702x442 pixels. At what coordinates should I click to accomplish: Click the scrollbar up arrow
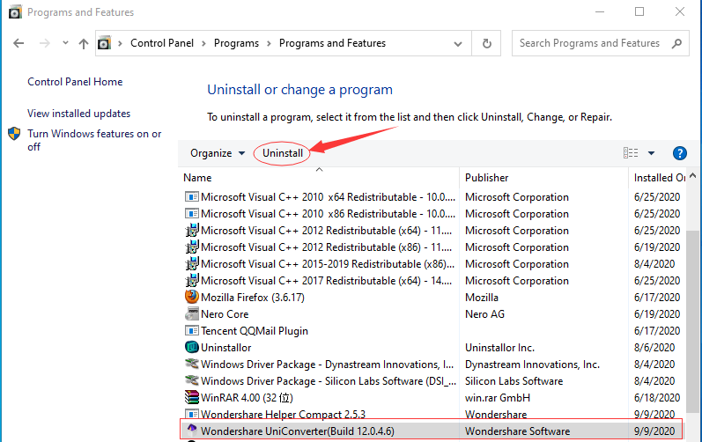[693, 176]
